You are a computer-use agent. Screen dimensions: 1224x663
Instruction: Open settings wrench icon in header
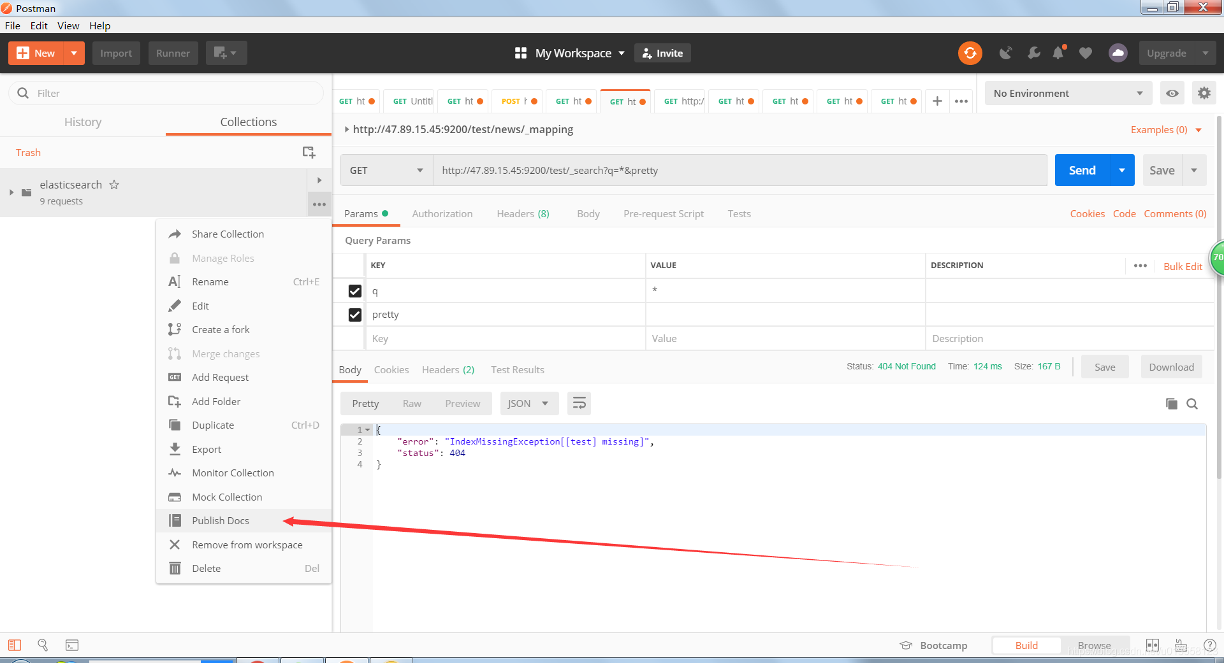click(x=1033, y=53)
